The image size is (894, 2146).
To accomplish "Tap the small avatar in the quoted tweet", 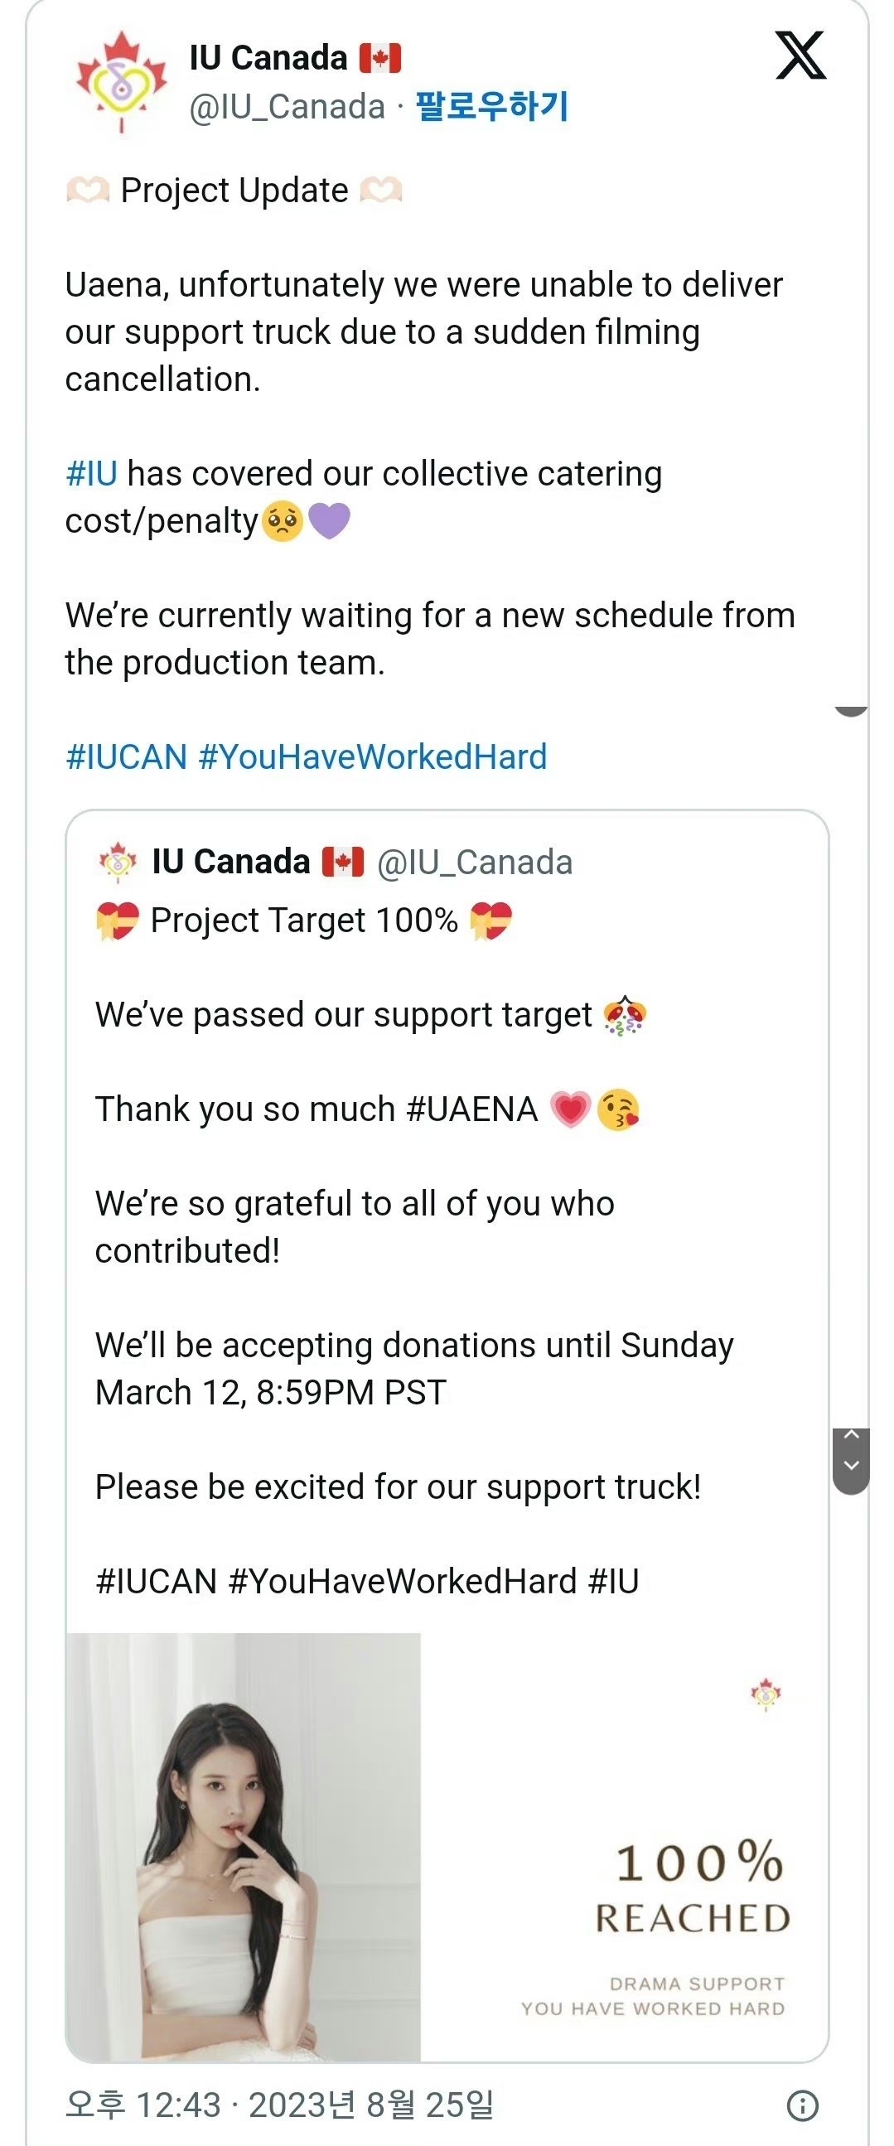I will pyautogui.click(x=117, y=863).
